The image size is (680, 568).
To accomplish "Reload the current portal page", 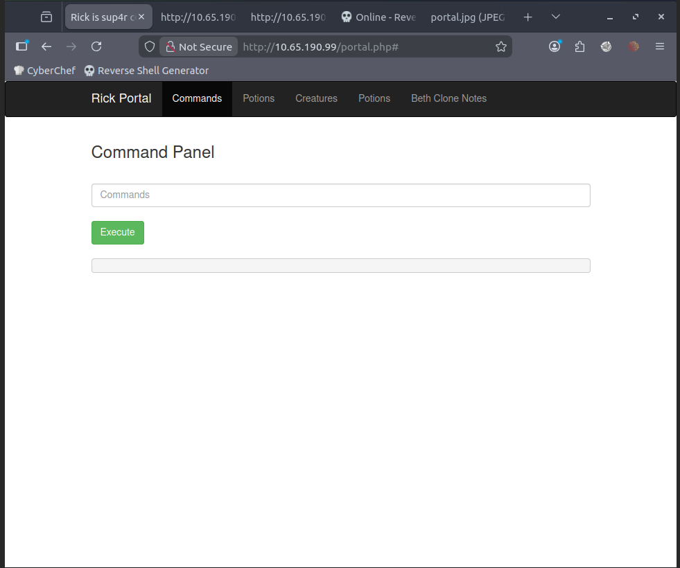I will point(96,46).
